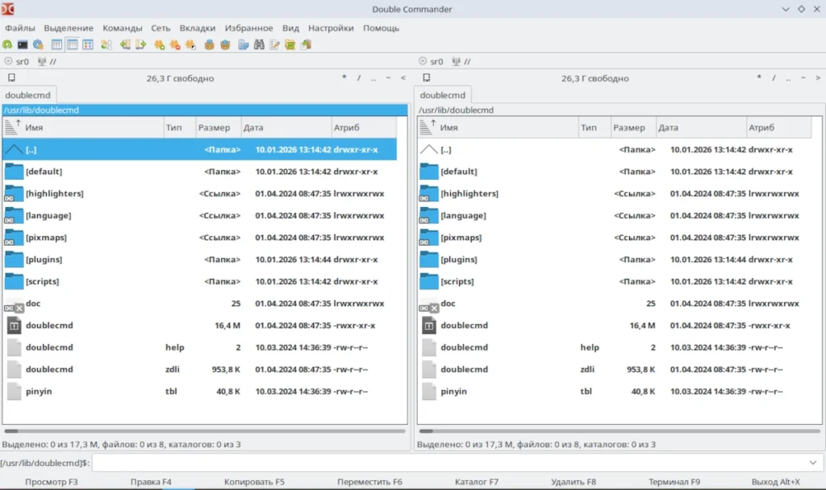The width and height of the screenshot is (826, 490).
Task: Click the right panel horizontal scrollbar
Action: [x=619, y=431]
